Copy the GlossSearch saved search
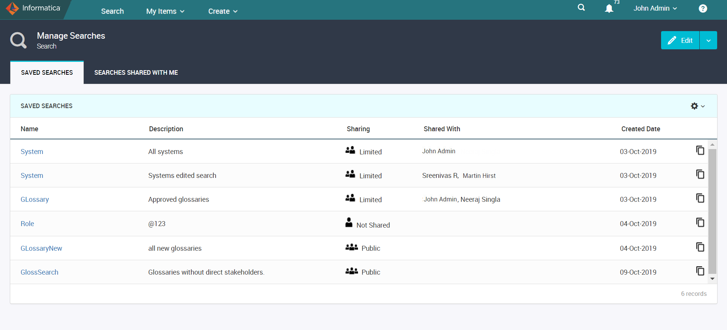Viewport: 727px width, 330px height. 700,271
